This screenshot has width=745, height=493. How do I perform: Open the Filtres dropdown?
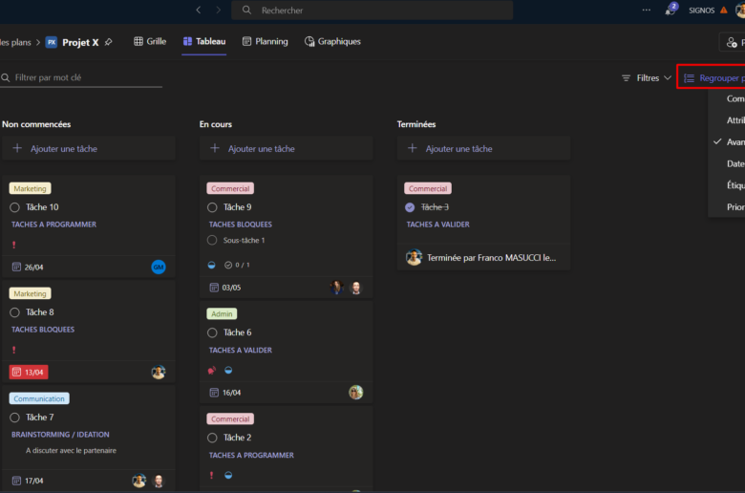(647, 78)
